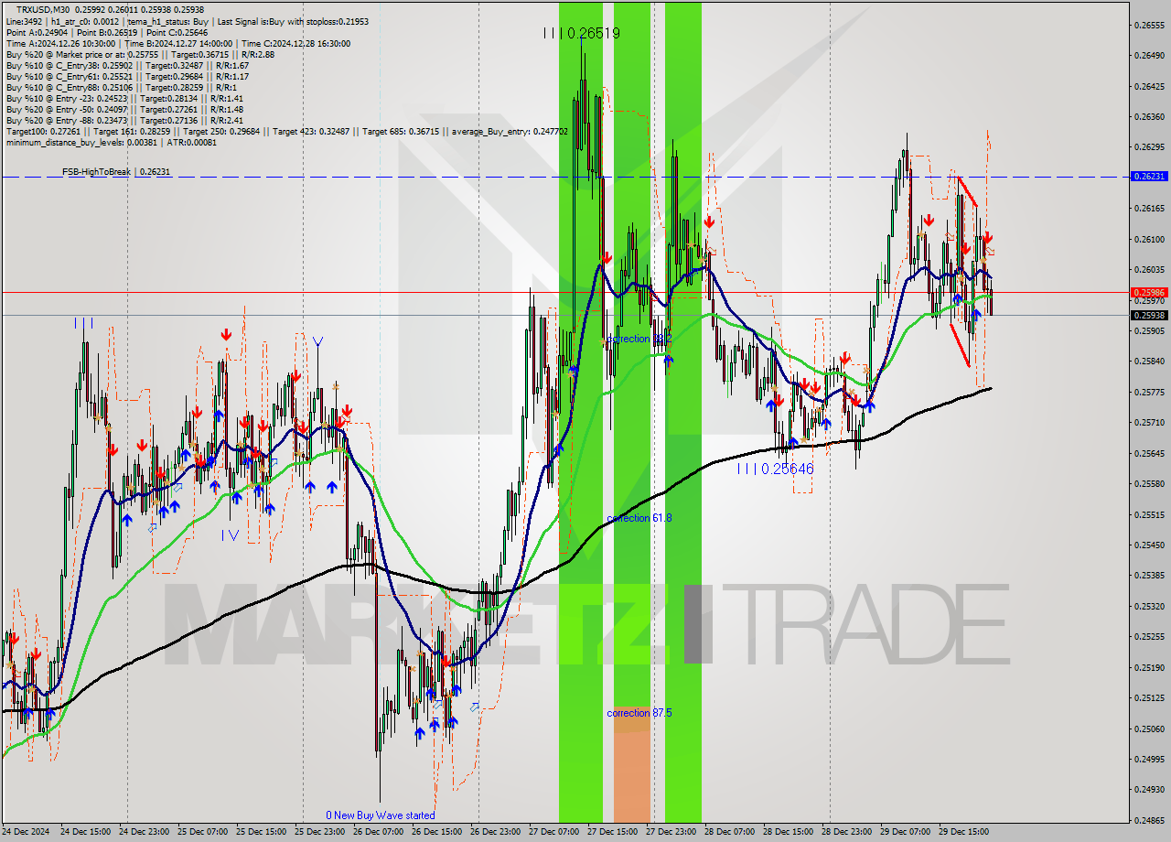Click the '25 Dec 07:00' time axis label
Viewport: 1171px width, 842px height.
click(x=202, y=832)
